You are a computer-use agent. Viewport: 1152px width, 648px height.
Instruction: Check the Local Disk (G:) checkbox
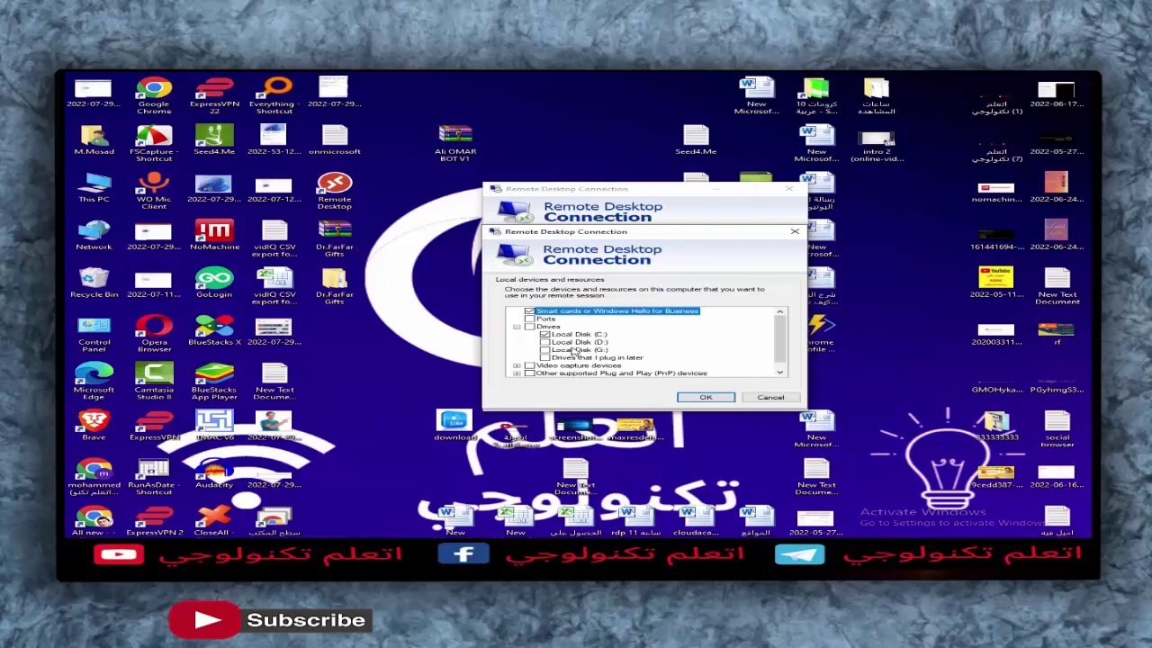(544, 350)
